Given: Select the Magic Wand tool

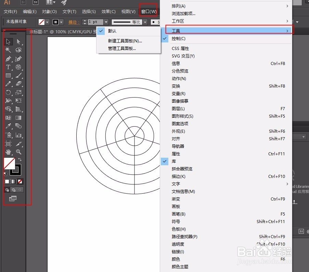Looking at the screenshot, I should point(8,50).
